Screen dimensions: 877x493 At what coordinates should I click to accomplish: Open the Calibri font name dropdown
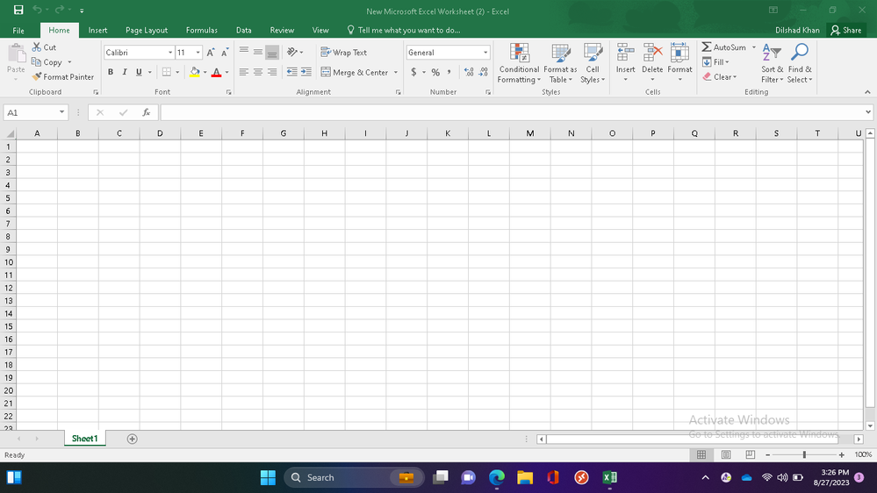pos(170,53)
